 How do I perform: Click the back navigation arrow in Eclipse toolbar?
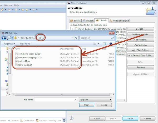(27, 10)
